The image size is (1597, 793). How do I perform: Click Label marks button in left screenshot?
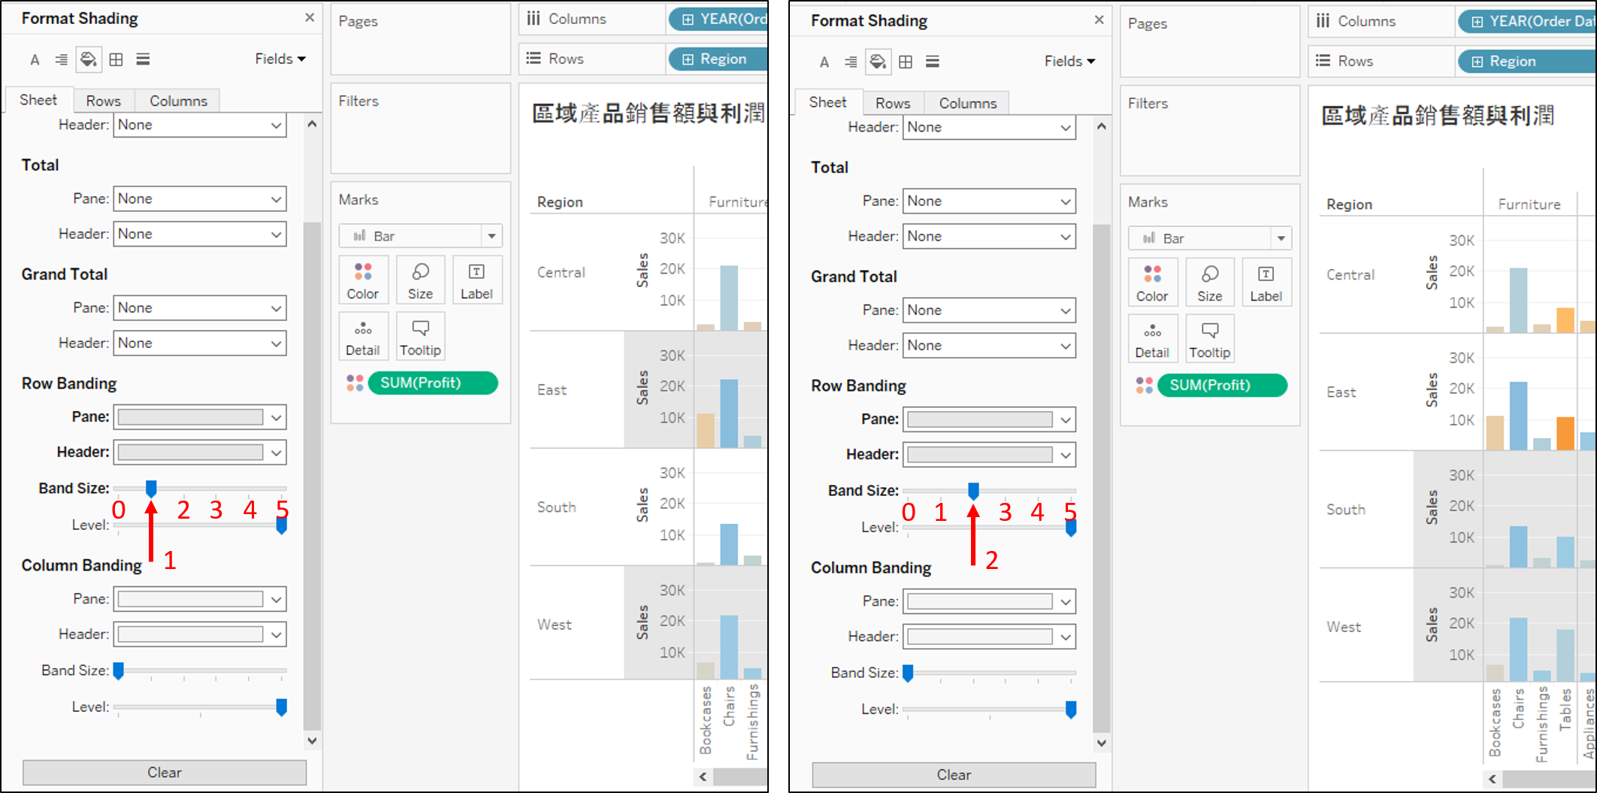pos(476,280)
